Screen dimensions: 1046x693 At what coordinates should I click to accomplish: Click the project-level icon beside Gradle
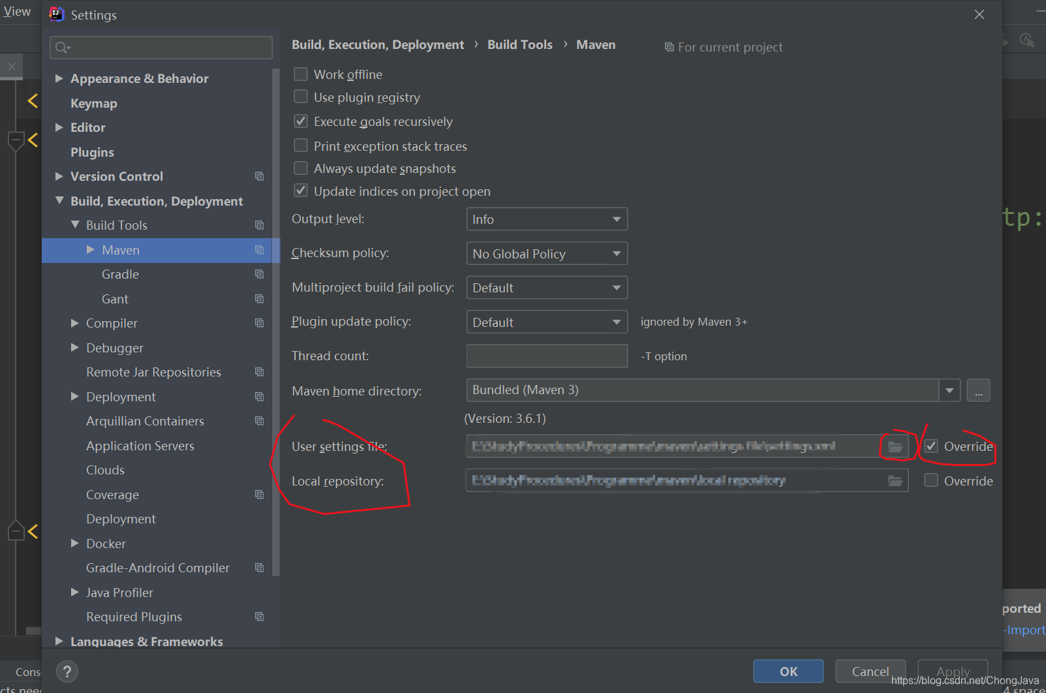[259, 274]
